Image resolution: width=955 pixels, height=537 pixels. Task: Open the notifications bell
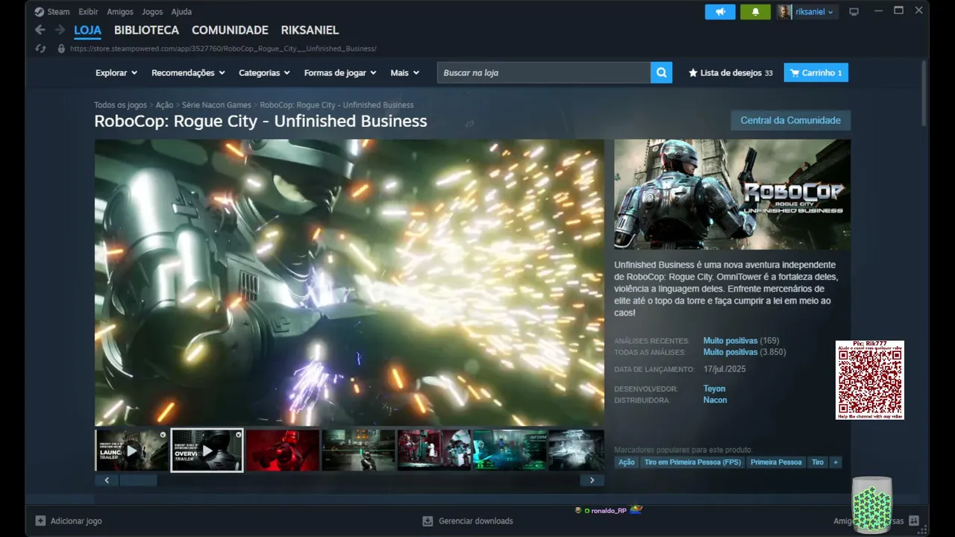(x=755, y=12)
